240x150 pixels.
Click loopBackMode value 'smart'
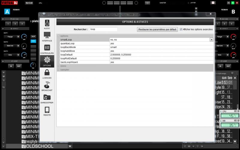tap(113, 47)
